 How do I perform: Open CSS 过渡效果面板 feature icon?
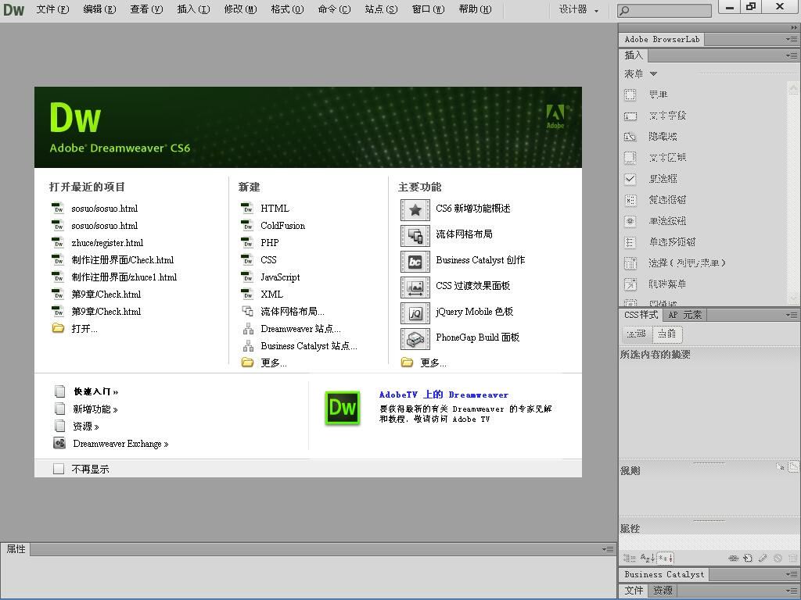(415, 287)
